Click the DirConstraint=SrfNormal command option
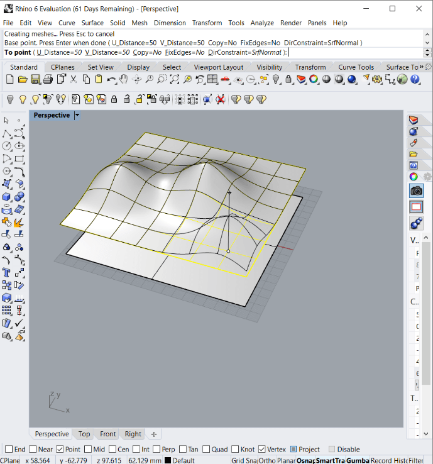Viewport: 433px width, 464px height. [244, 52]
